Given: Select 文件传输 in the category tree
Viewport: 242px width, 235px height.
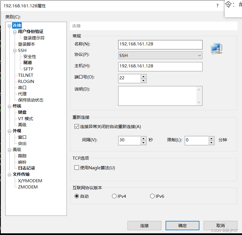Looking at the screenshot, I should [x=21, y=174].
